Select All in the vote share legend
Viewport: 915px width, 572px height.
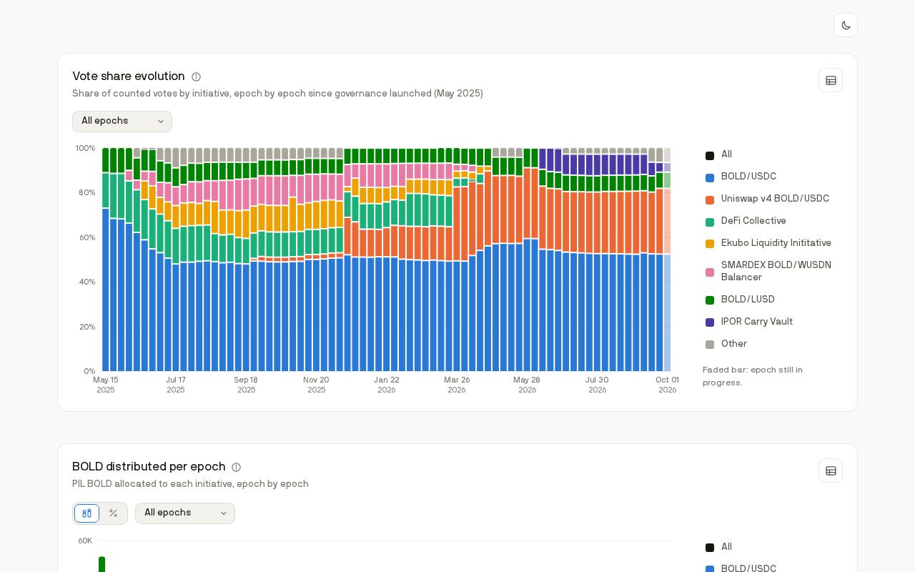pos(719,155)
